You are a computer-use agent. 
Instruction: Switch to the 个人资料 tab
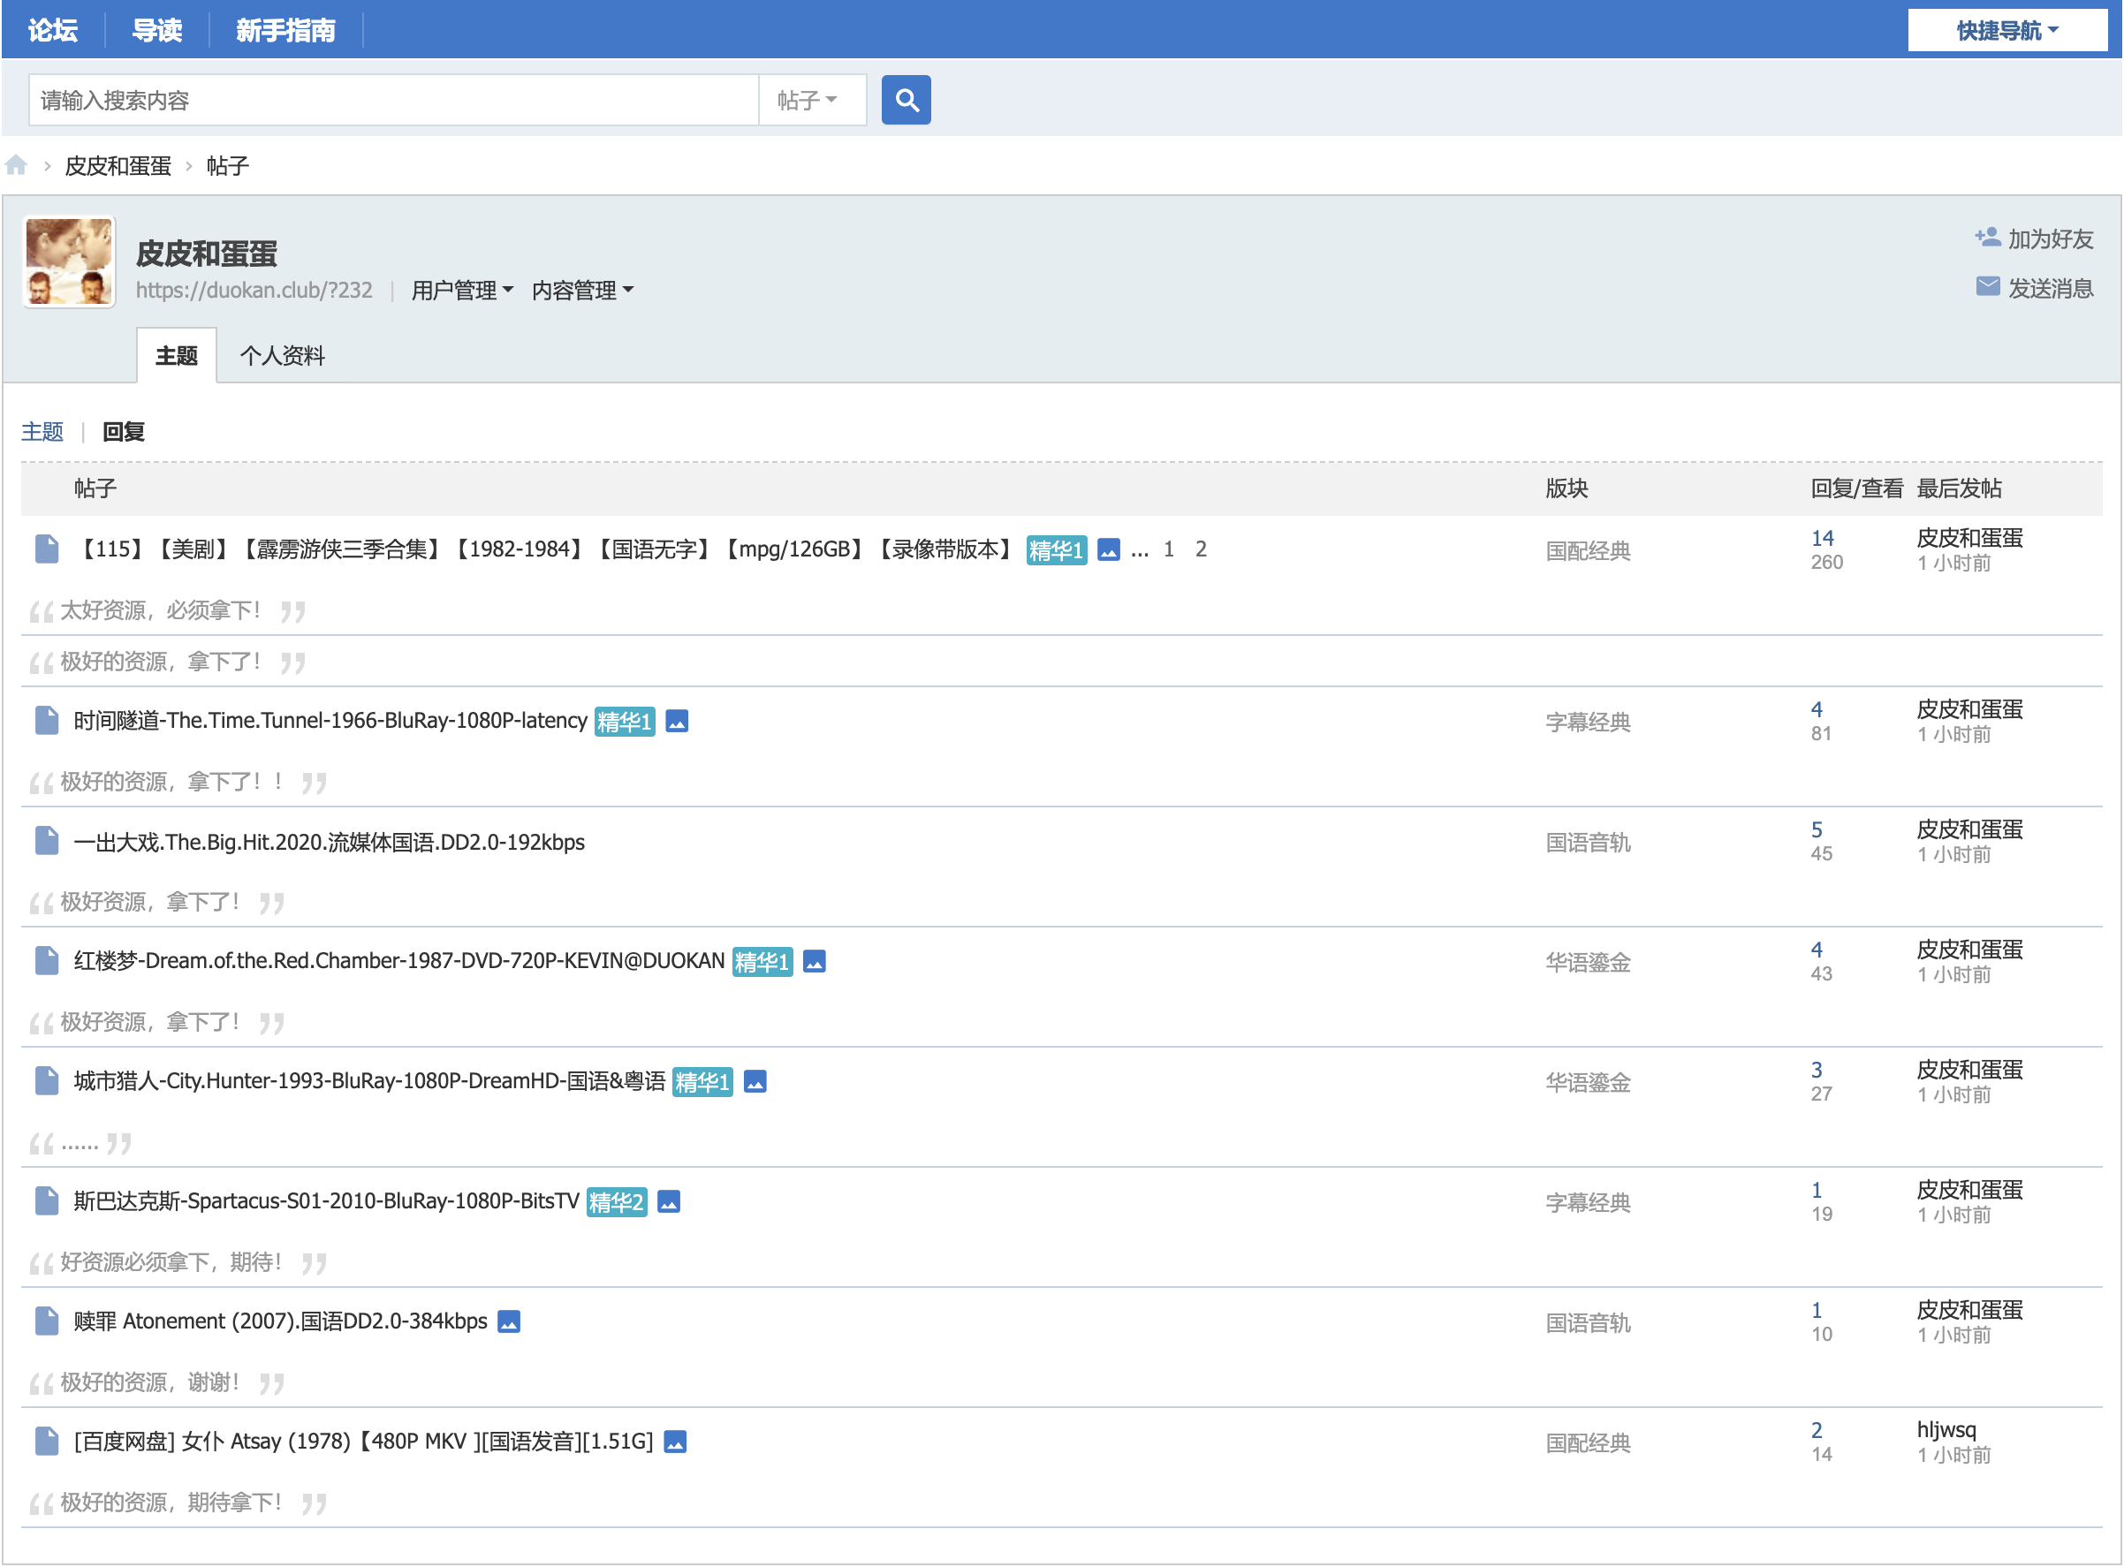(x=282, y=356)
